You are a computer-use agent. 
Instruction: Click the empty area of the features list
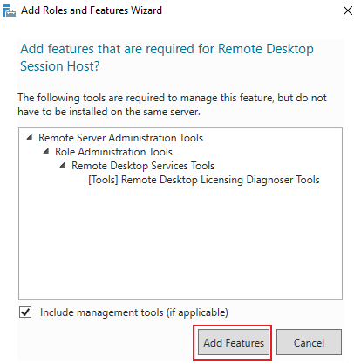click(180, 242)
